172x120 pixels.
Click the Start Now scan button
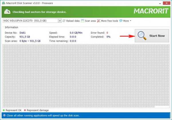152,36
